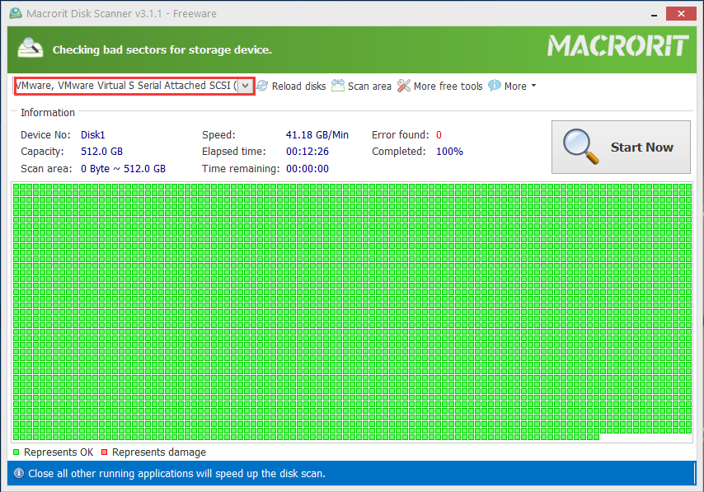Click the Capacity value 512.0 GB
The width and height of the screenshot is (704, 492).
click(102, 152)
